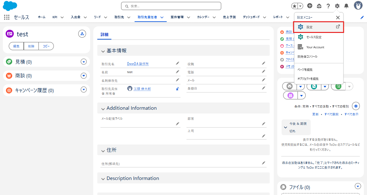Viewport: 367px width, 195px height.
Task: Click the global create plus icon
Action: click(x=310, y=6)
